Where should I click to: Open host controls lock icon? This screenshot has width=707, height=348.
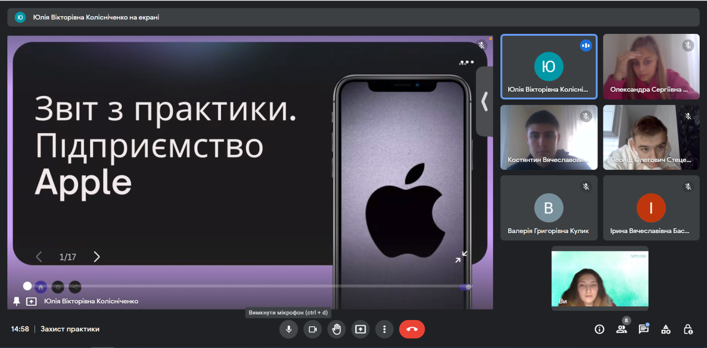point(688,329)
